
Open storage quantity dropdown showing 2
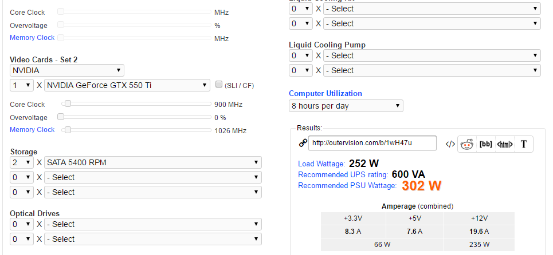point(21,162)
